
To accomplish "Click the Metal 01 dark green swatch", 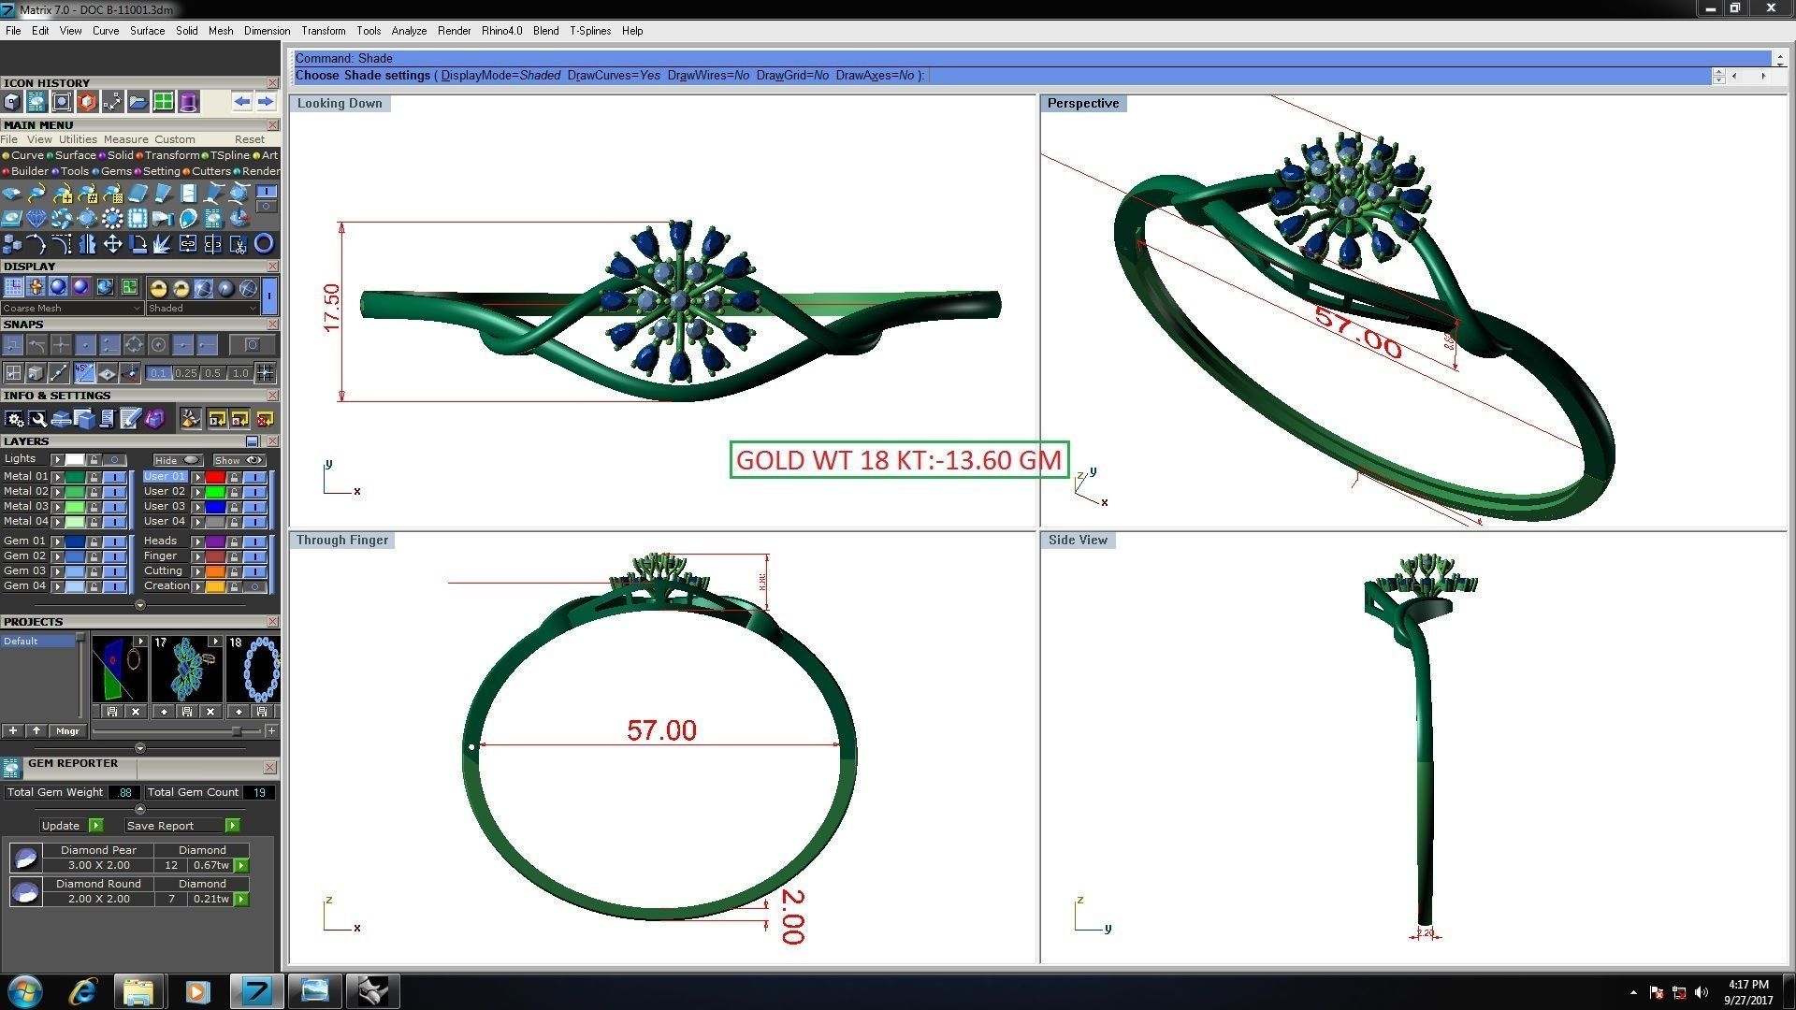I will (75, 477).
